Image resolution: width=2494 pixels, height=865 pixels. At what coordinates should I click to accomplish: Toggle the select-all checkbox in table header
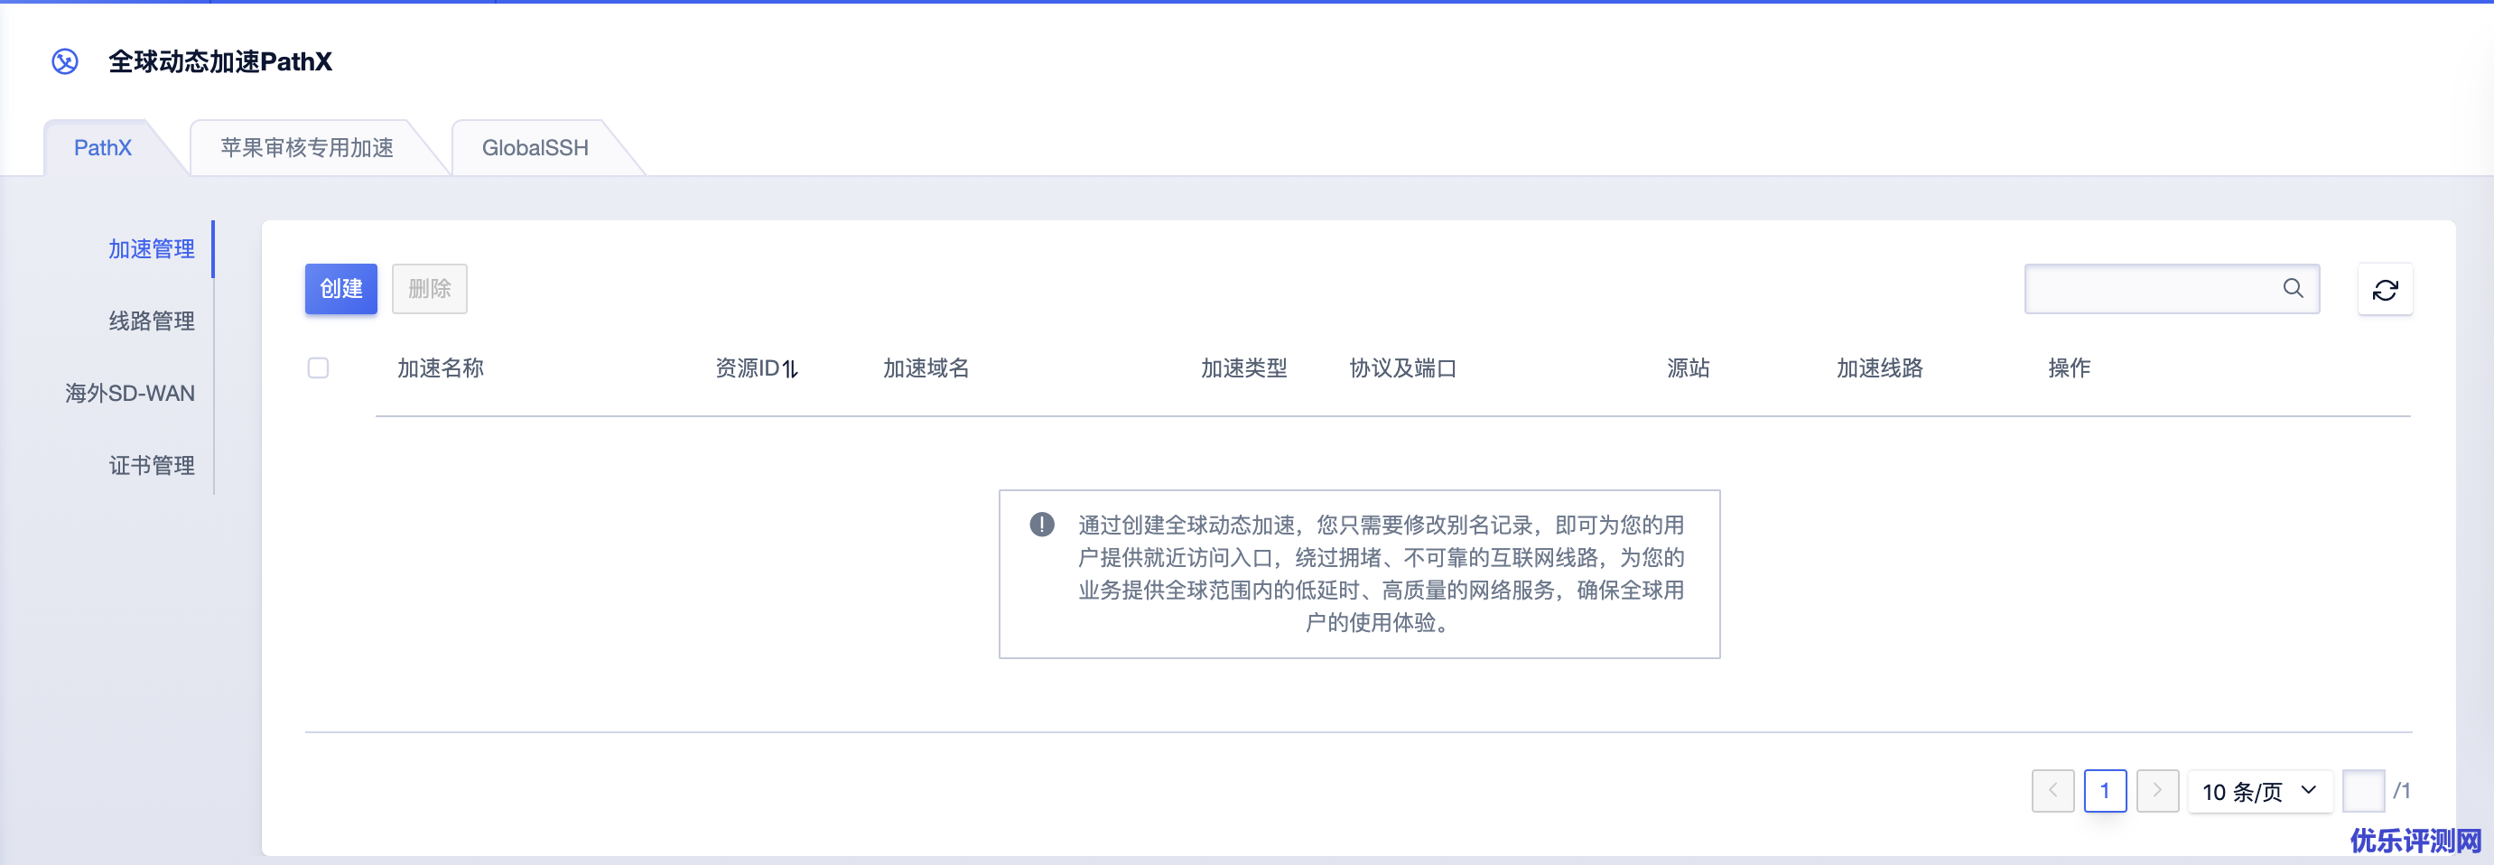[319, 368]
